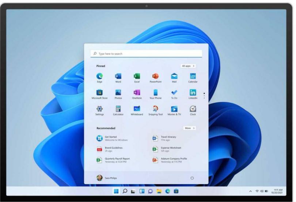The width and height of the screenshot is (296, 202).
Task: Open the Photos app
Action: click(118, 94)
